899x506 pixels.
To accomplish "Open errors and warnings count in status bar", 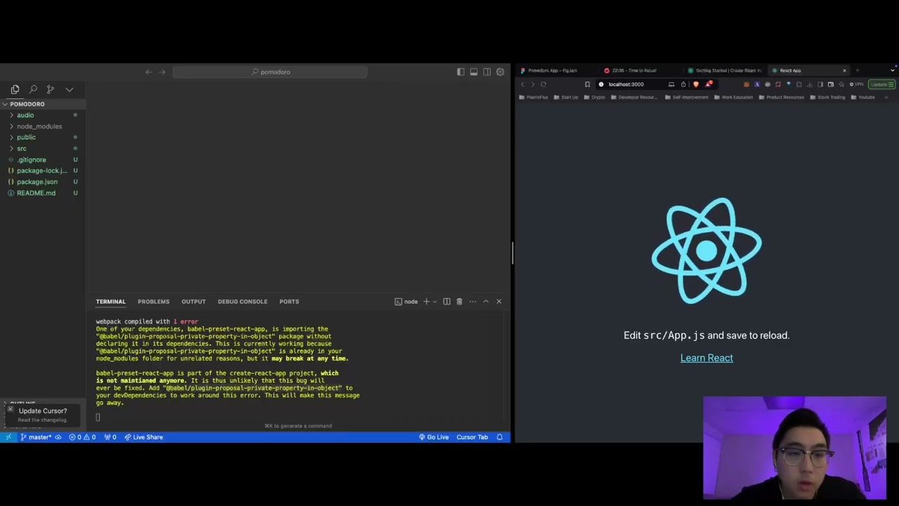I will [82, 437].
